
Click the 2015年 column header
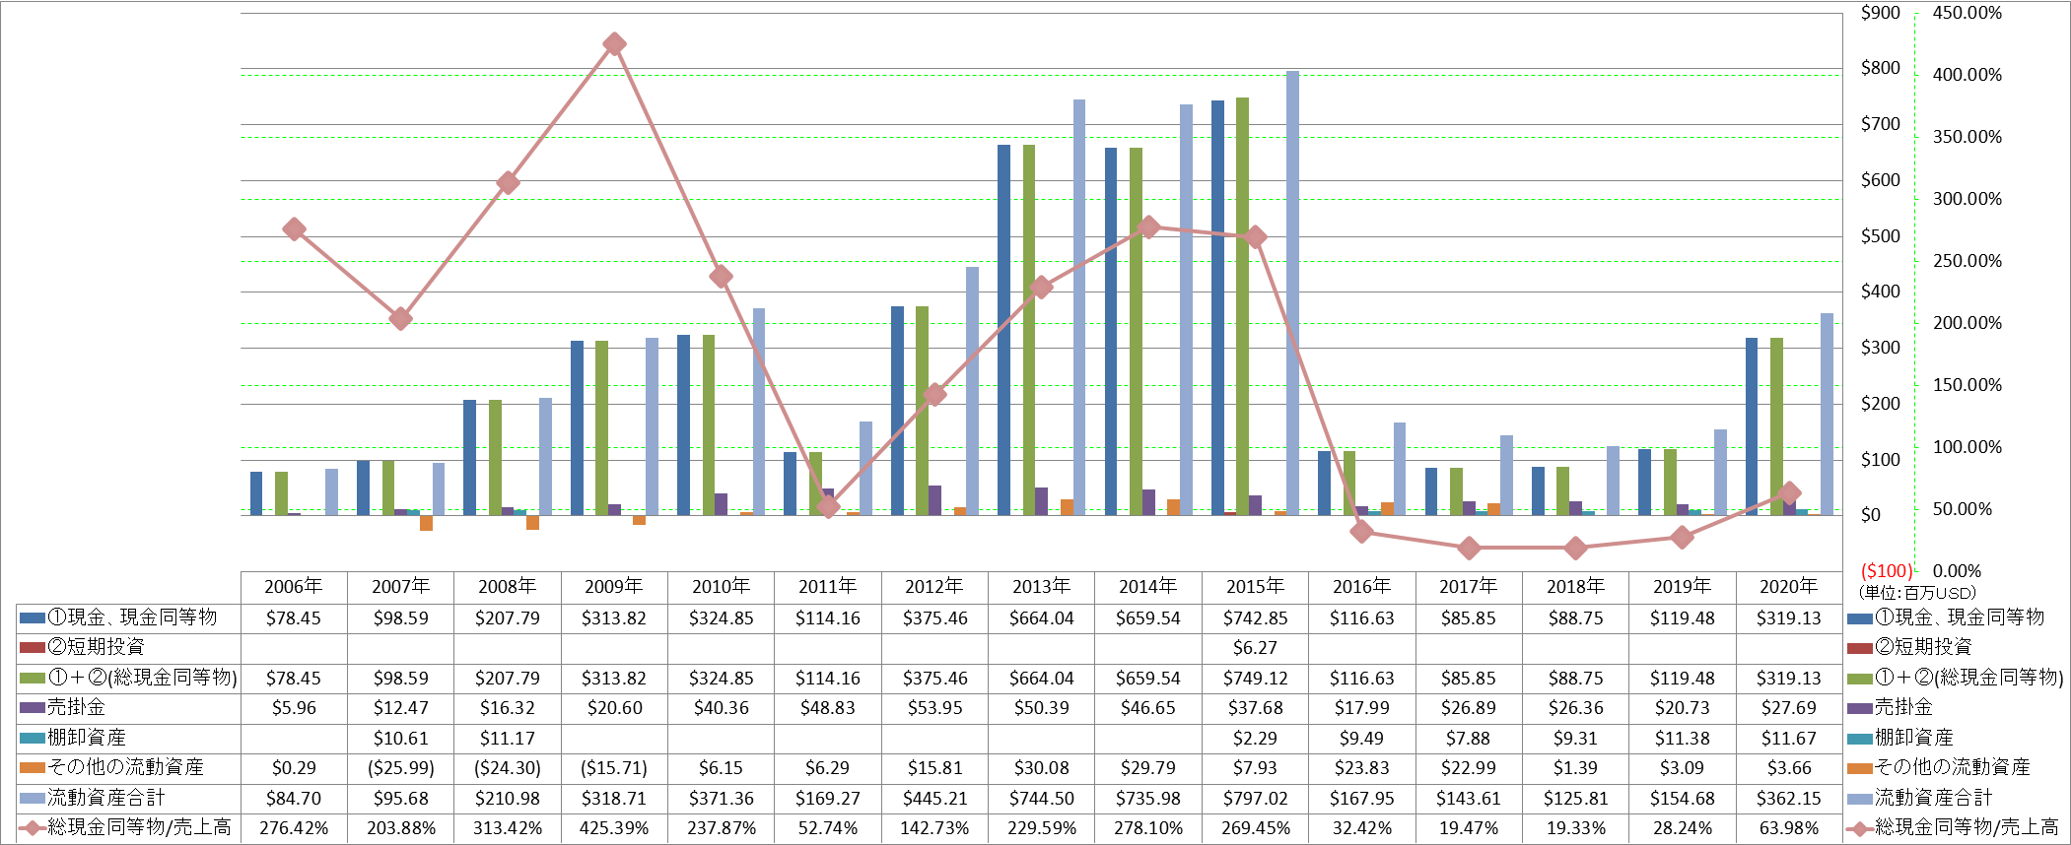coord(1255,587)
